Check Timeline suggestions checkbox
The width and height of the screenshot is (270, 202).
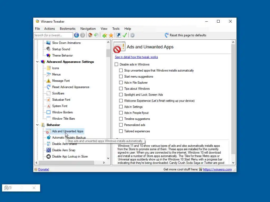(121, 119)
